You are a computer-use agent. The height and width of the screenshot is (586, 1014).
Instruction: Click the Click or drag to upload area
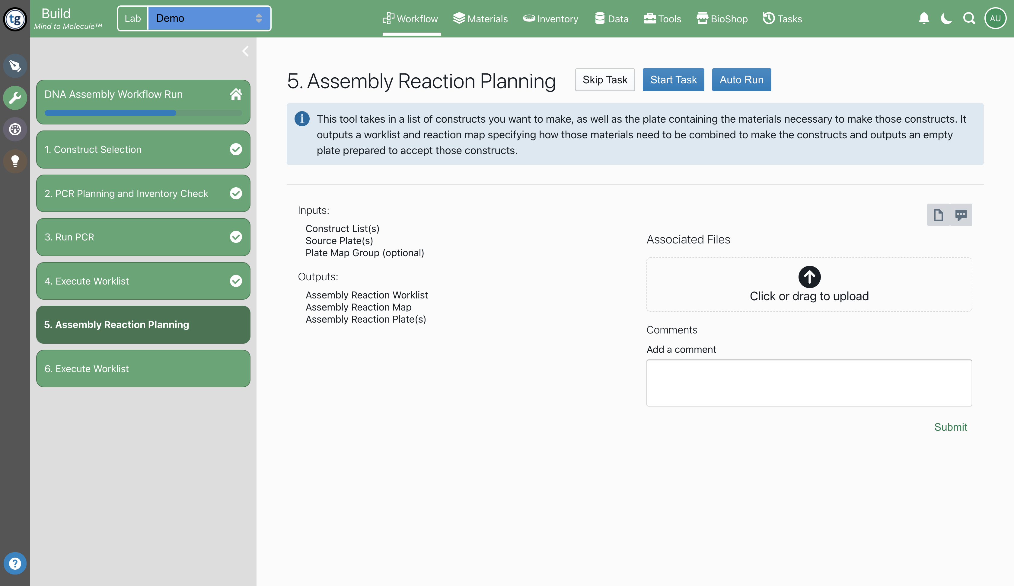point(809,285)
